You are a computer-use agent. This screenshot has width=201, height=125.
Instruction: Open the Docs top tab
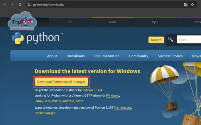113,22
